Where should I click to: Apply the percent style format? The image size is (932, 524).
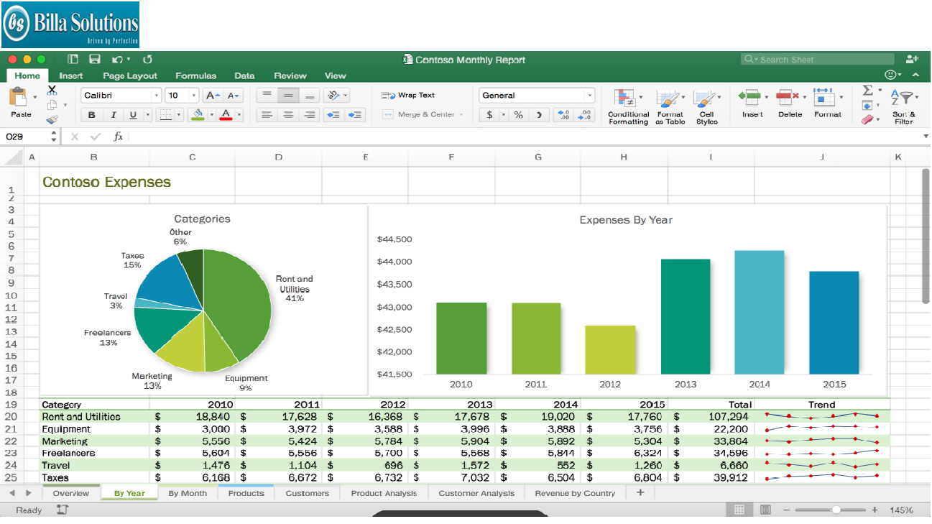click(518, 115)
